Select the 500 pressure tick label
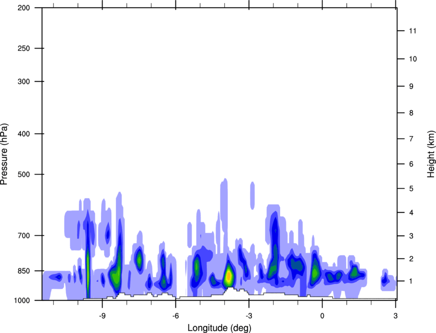The height and width of the screenshot is (333, 436). point(24,174)
